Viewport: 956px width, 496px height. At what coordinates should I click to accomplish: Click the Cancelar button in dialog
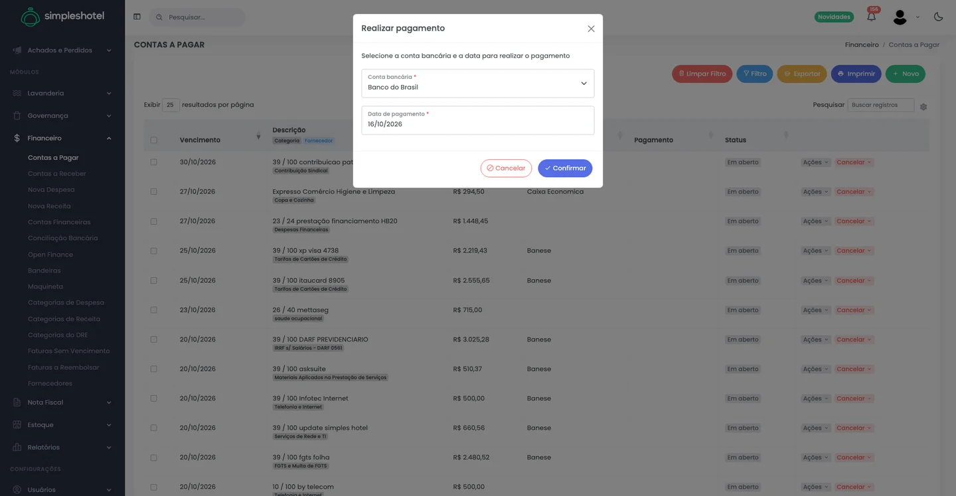[x=506, y=168]
